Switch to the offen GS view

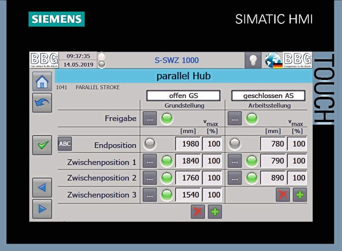click(x=183, y=96)
